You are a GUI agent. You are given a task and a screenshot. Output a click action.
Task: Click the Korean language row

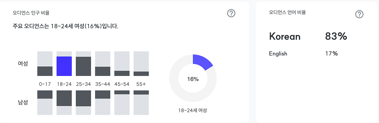308,36
